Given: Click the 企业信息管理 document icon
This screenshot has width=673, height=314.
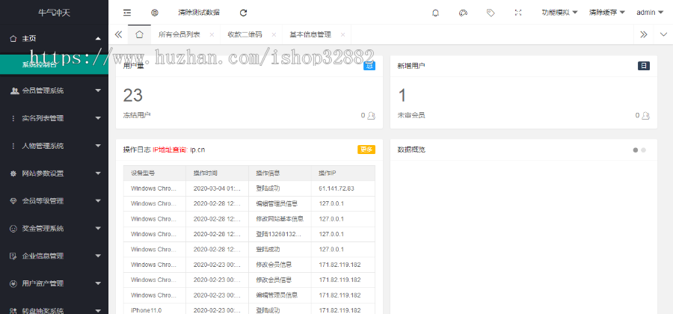Looking at the screenshot, I should click(13, 256).
